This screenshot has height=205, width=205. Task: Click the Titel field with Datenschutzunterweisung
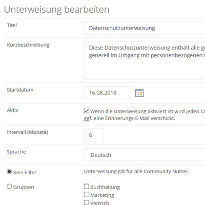coord(145,28)
